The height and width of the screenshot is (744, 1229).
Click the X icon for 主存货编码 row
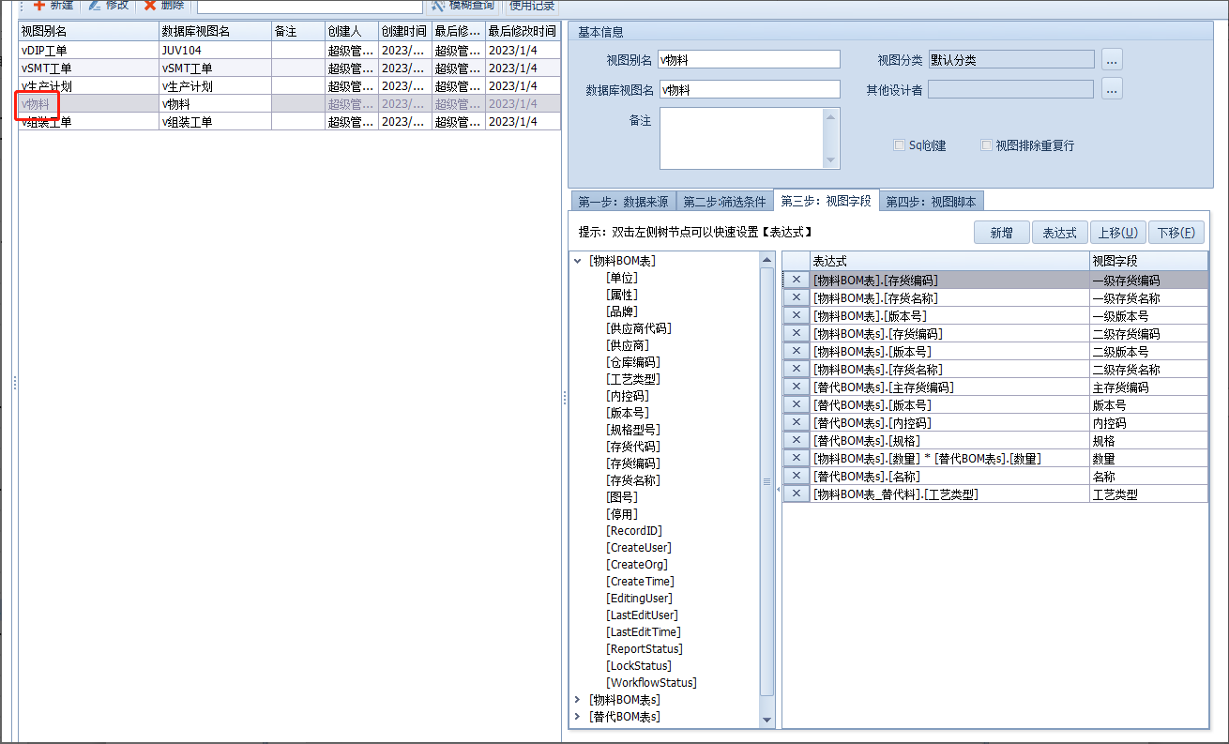(797, 387)
